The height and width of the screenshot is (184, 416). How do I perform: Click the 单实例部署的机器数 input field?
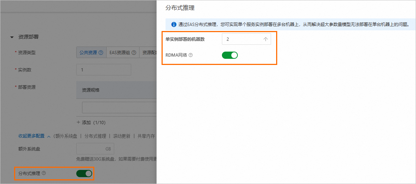point(246,39)
